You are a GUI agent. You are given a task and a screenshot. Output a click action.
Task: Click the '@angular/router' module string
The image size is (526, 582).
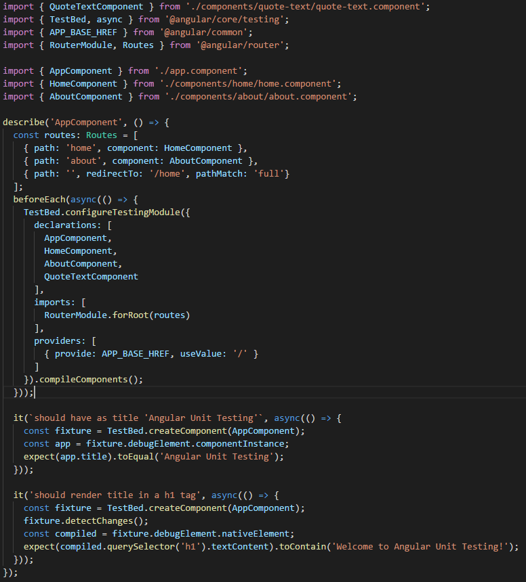tap(240, 45)
